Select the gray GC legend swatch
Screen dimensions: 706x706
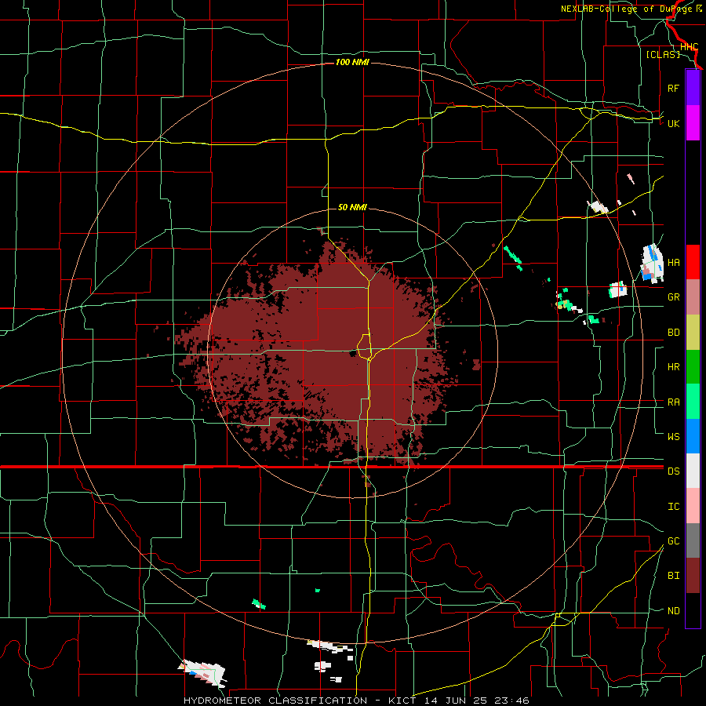point(693,540)
